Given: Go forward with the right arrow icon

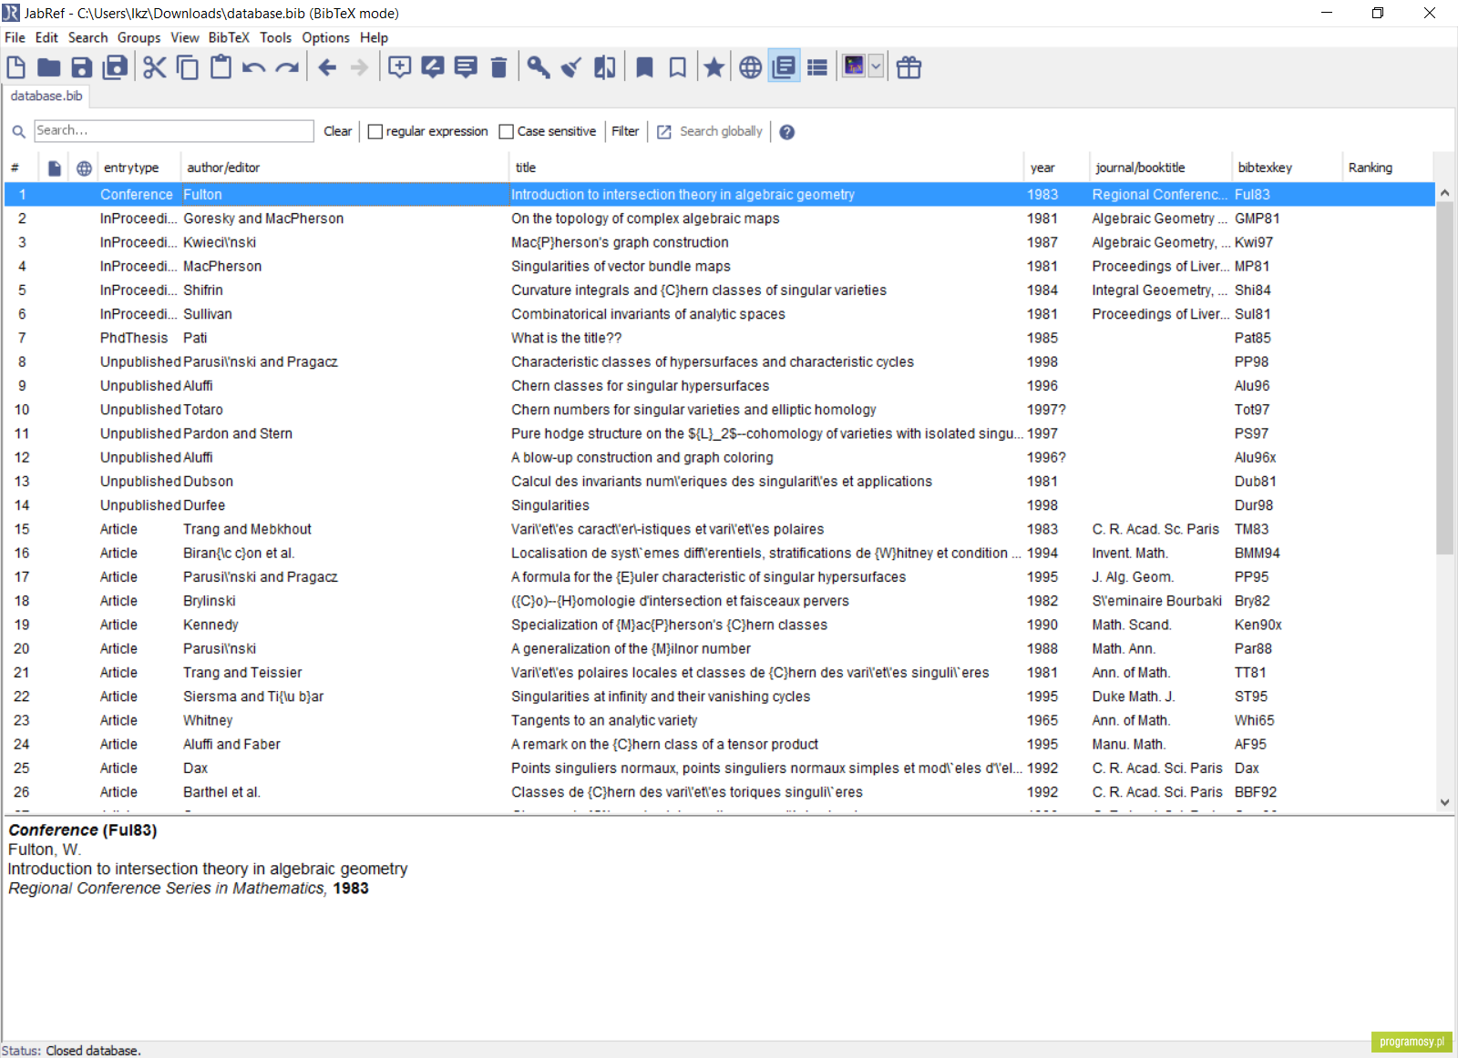Looking at the screenshot, I should coord(360,67).
